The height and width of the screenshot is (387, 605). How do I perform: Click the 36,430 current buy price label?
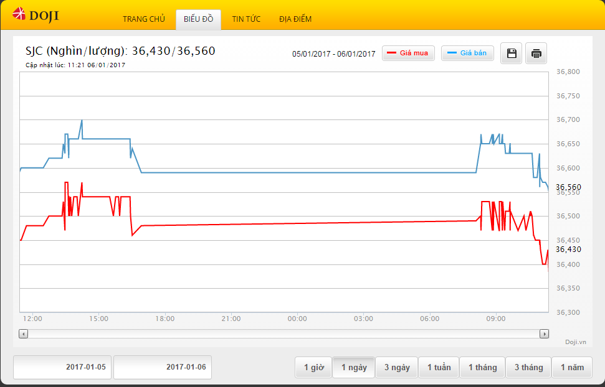pos(568,249)
